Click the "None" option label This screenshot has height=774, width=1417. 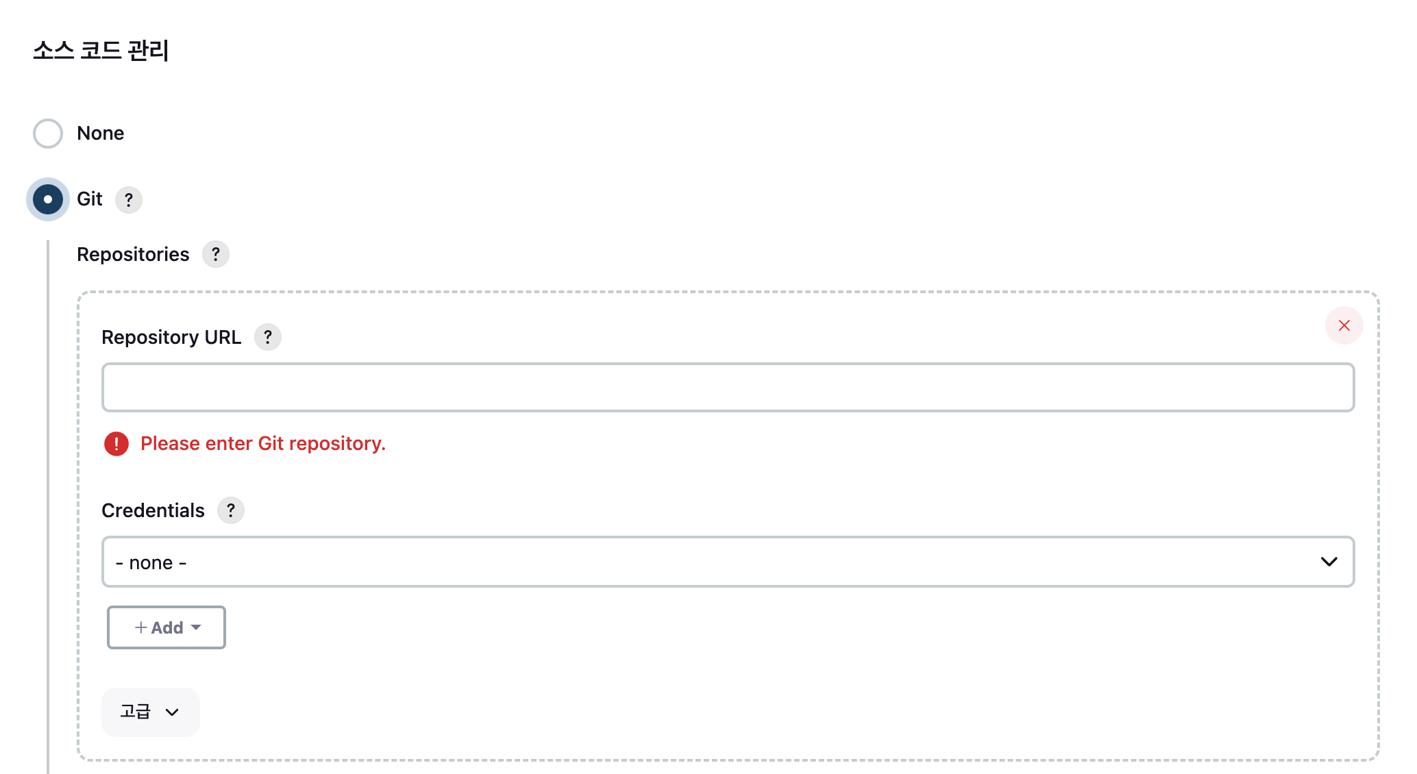(x=100, y=134)
